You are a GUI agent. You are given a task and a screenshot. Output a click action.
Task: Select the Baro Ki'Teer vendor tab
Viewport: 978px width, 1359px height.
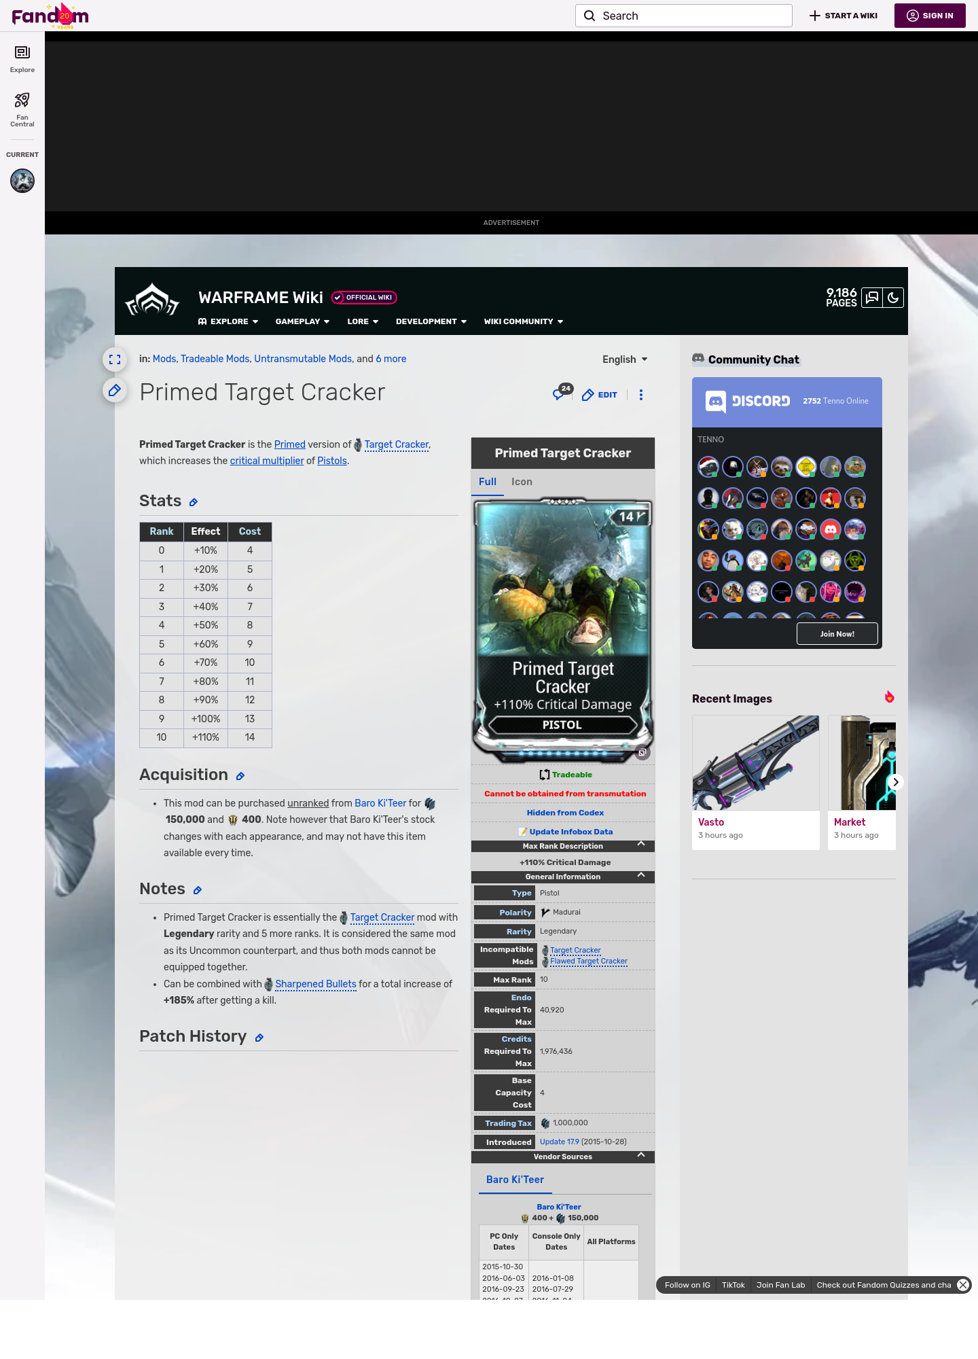pos(515,1180)
